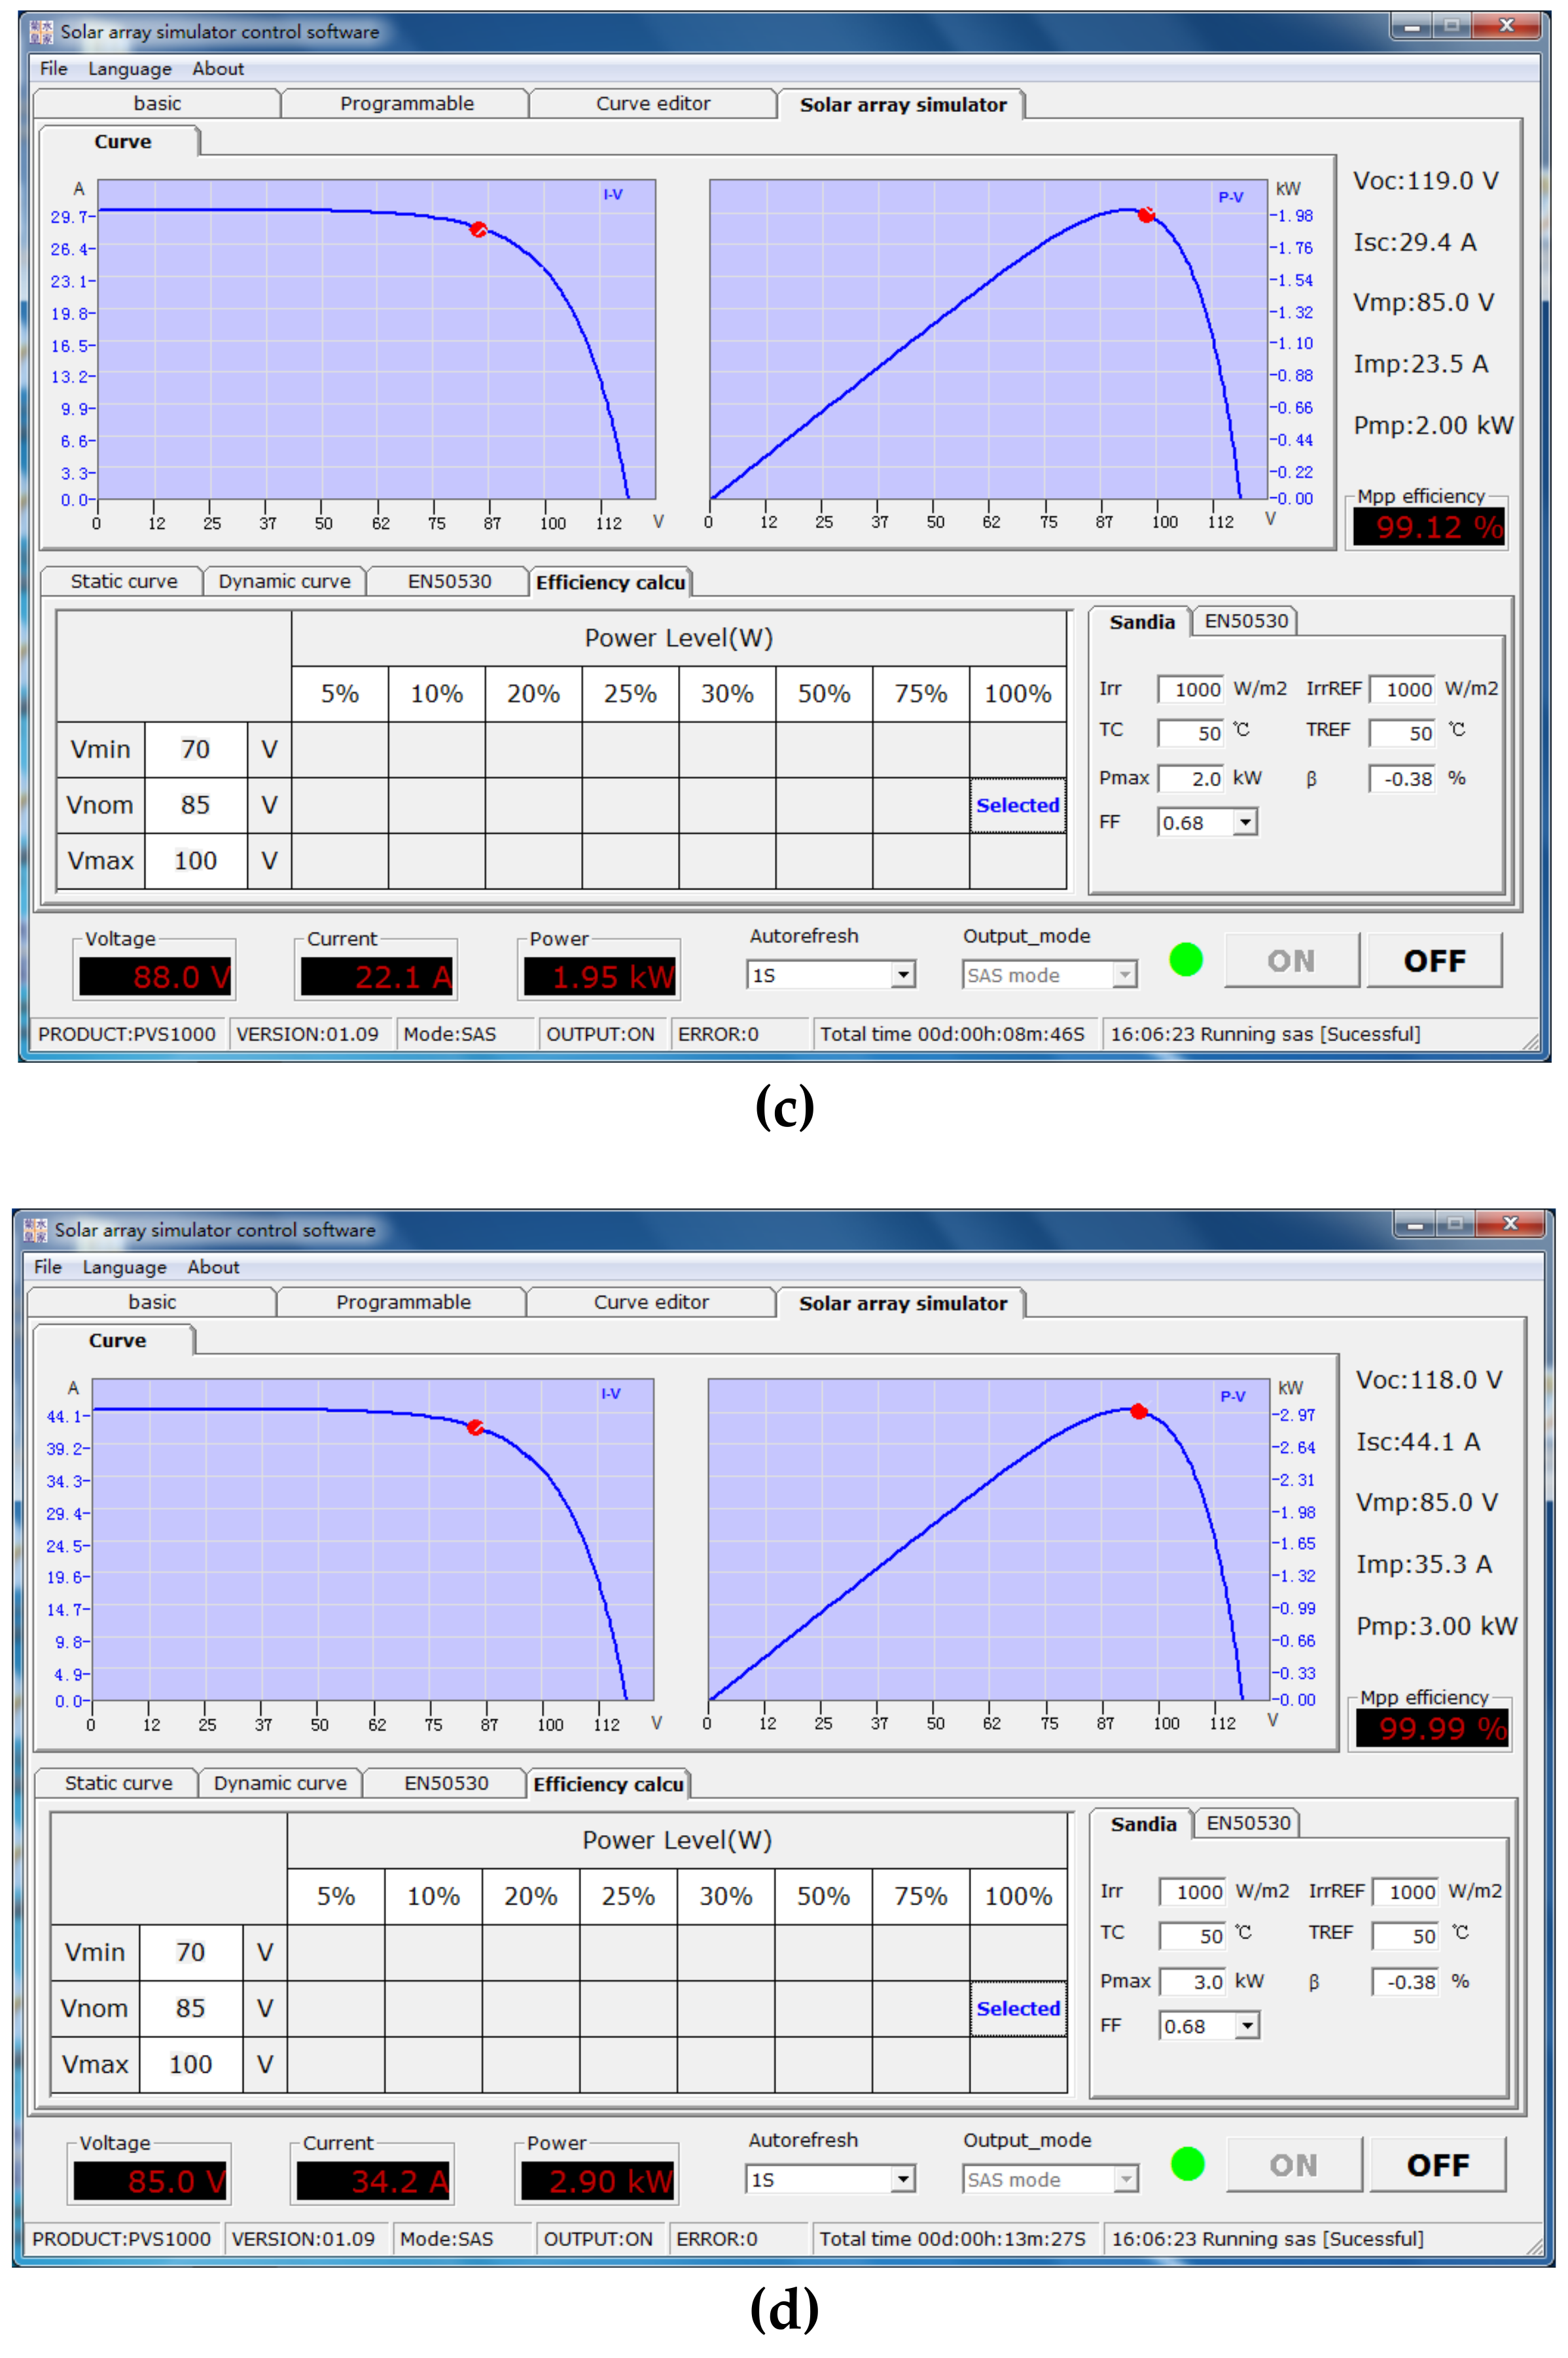
Task: Click Current readout 22.1 A
Action: click(377, 976)
